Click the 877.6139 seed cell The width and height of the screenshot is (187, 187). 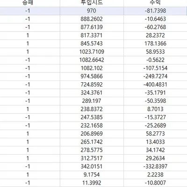pos(92,27)
